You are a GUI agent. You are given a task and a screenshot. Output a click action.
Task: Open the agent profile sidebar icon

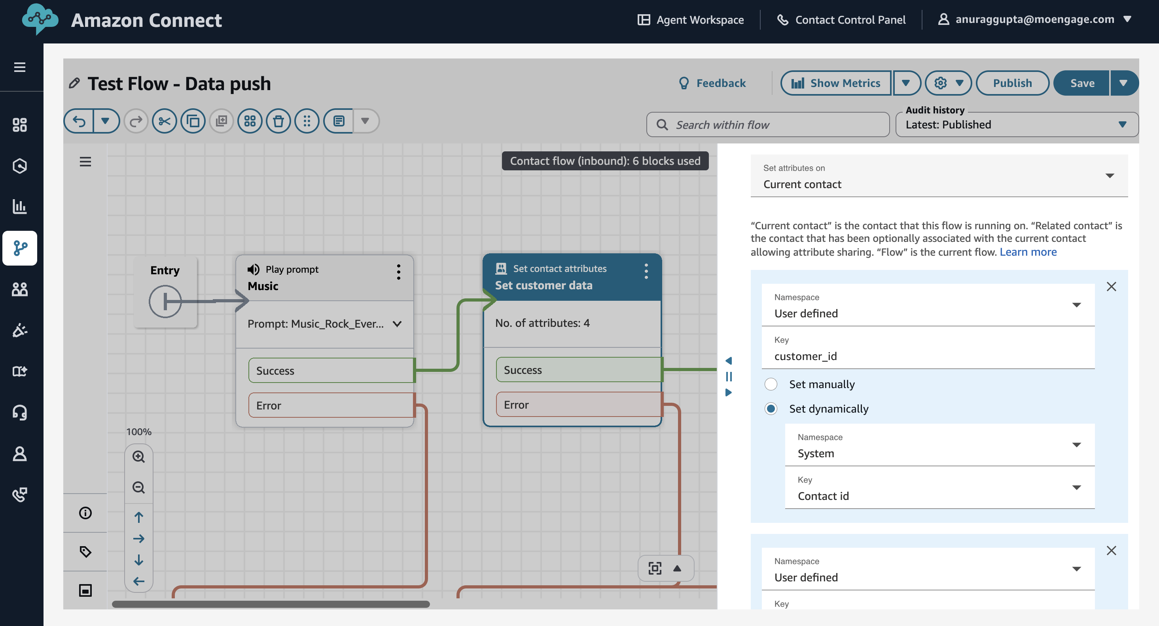20,453
